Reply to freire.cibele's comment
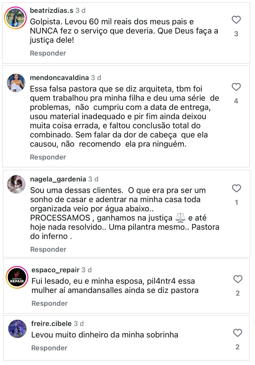The height and width of the screenshot is (365, 255). tap(49, 348)
